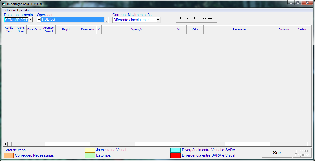Click the Correções Necessárias legend text

34,155
